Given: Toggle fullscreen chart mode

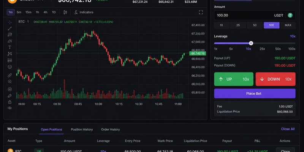Looking at the screenshot, I should coord(201,13).
